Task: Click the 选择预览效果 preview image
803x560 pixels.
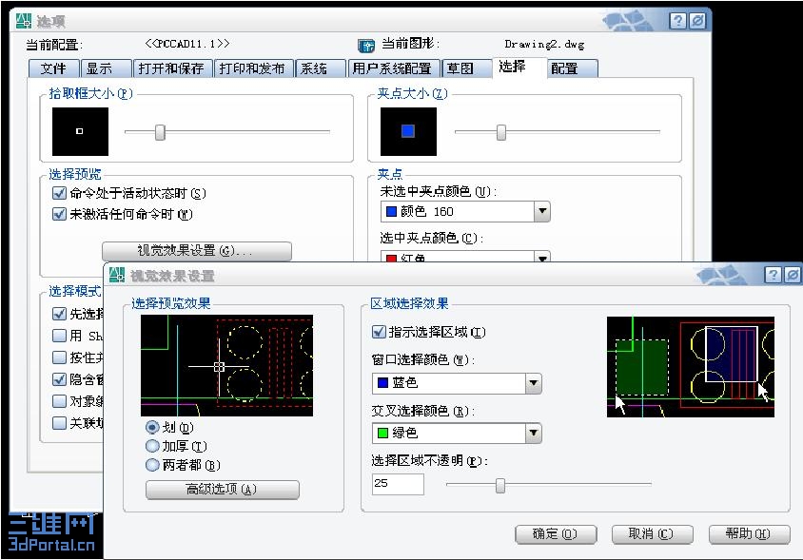Action: 226,365
